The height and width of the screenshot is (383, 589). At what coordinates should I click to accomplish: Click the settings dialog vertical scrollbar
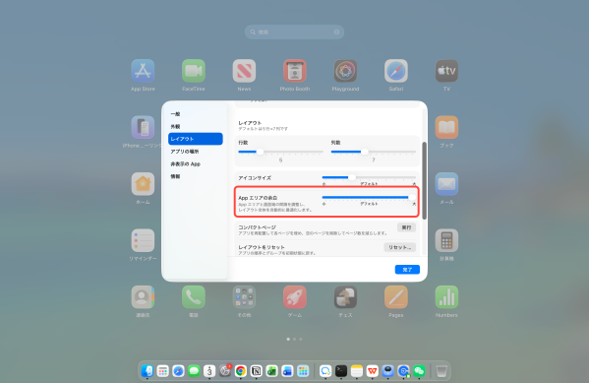[425, 180]
